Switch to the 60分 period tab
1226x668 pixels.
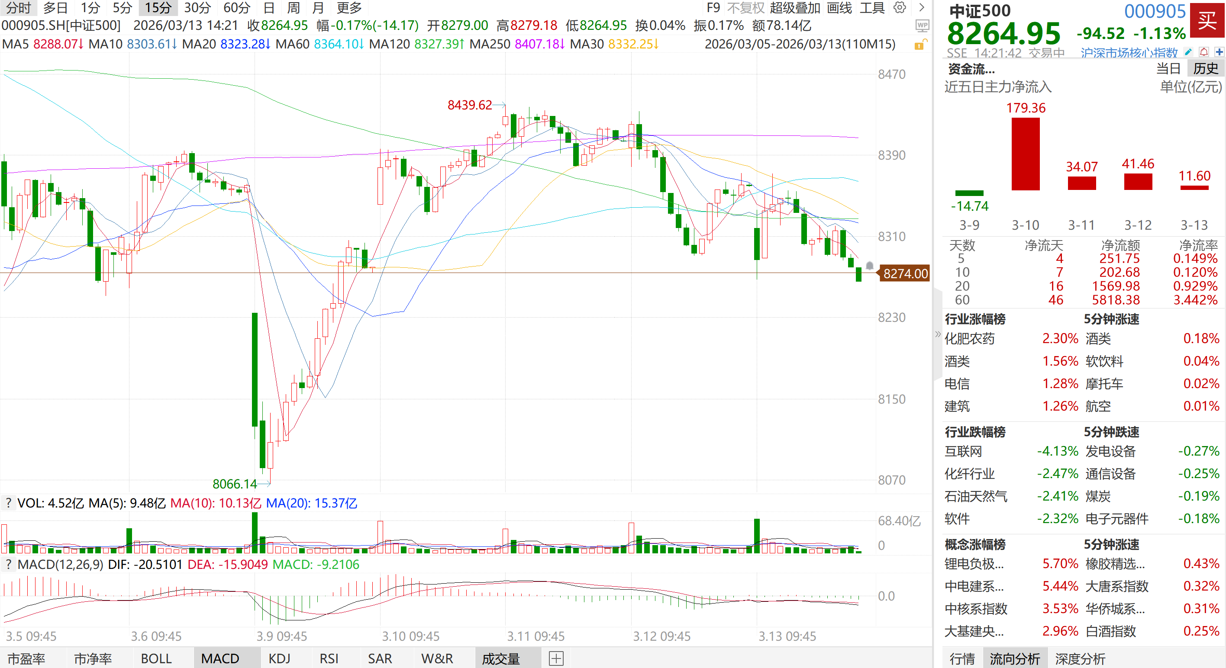click(x=236, y=8)
